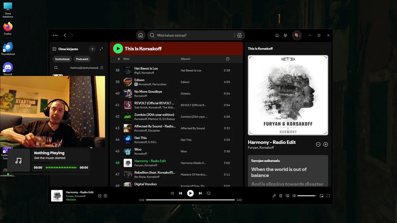The image size is (397, 223).
Task: Sort by the duration clock column header
Action: click(x=228, y=59)
